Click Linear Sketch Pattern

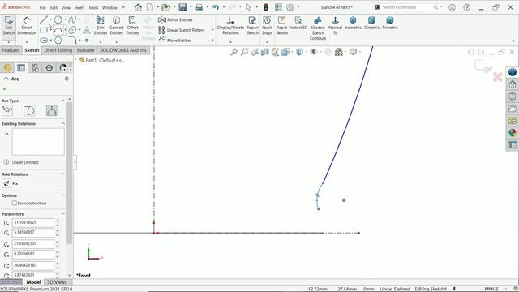[182, 30]
